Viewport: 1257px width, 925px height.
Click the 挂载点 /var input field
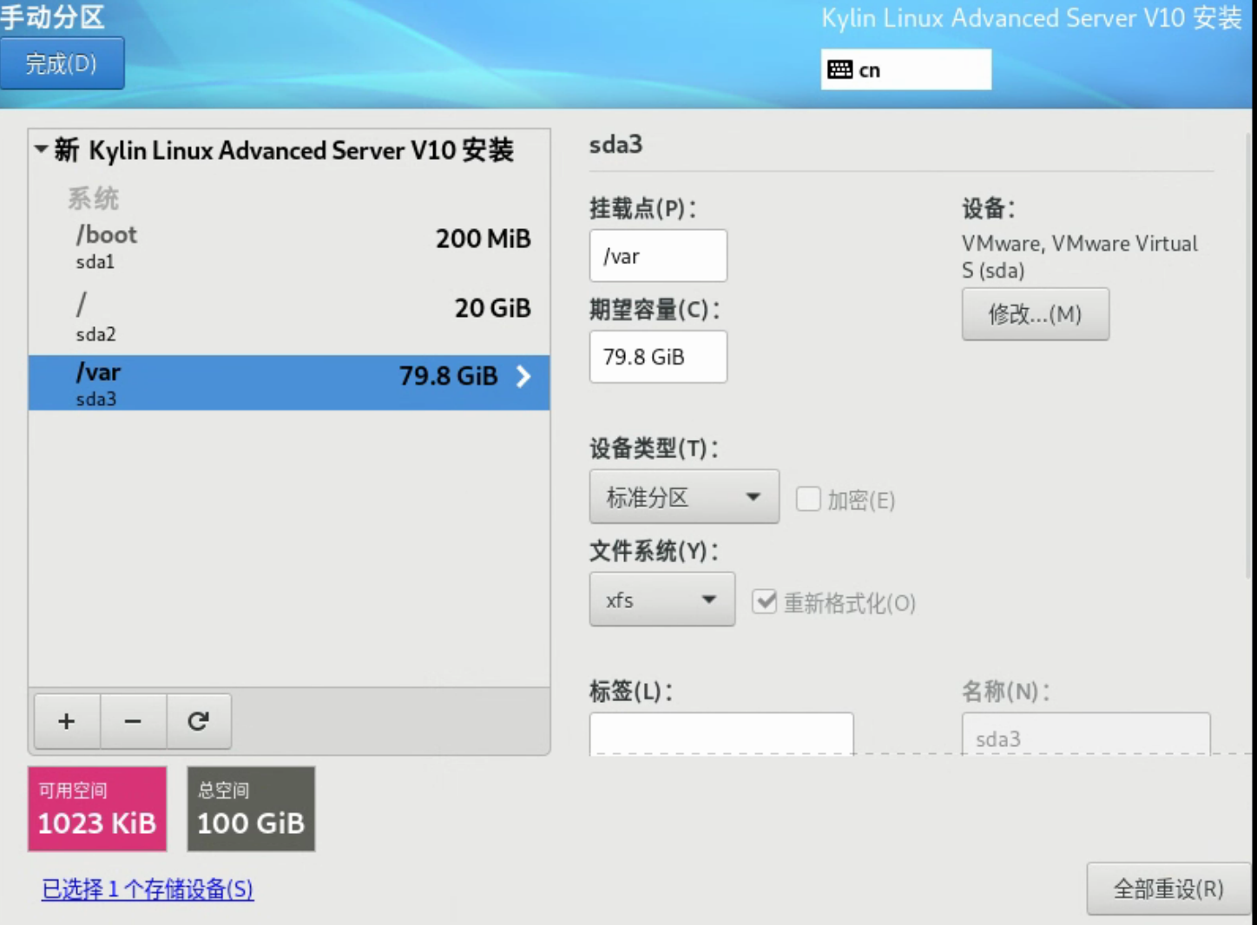point(658,256)
